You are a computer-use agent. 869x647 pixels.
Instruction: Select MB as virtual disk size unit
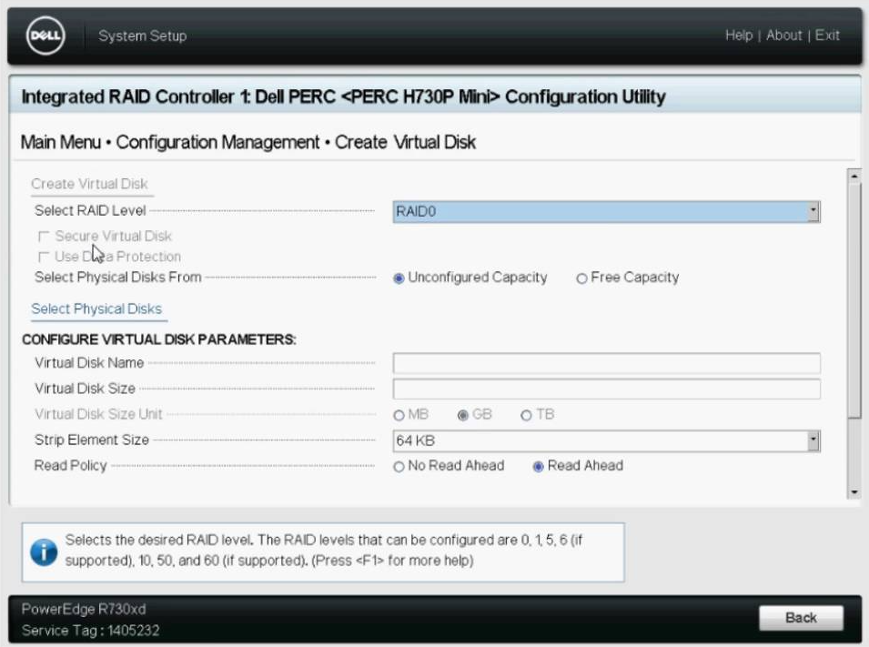click(x=399, y=415)
